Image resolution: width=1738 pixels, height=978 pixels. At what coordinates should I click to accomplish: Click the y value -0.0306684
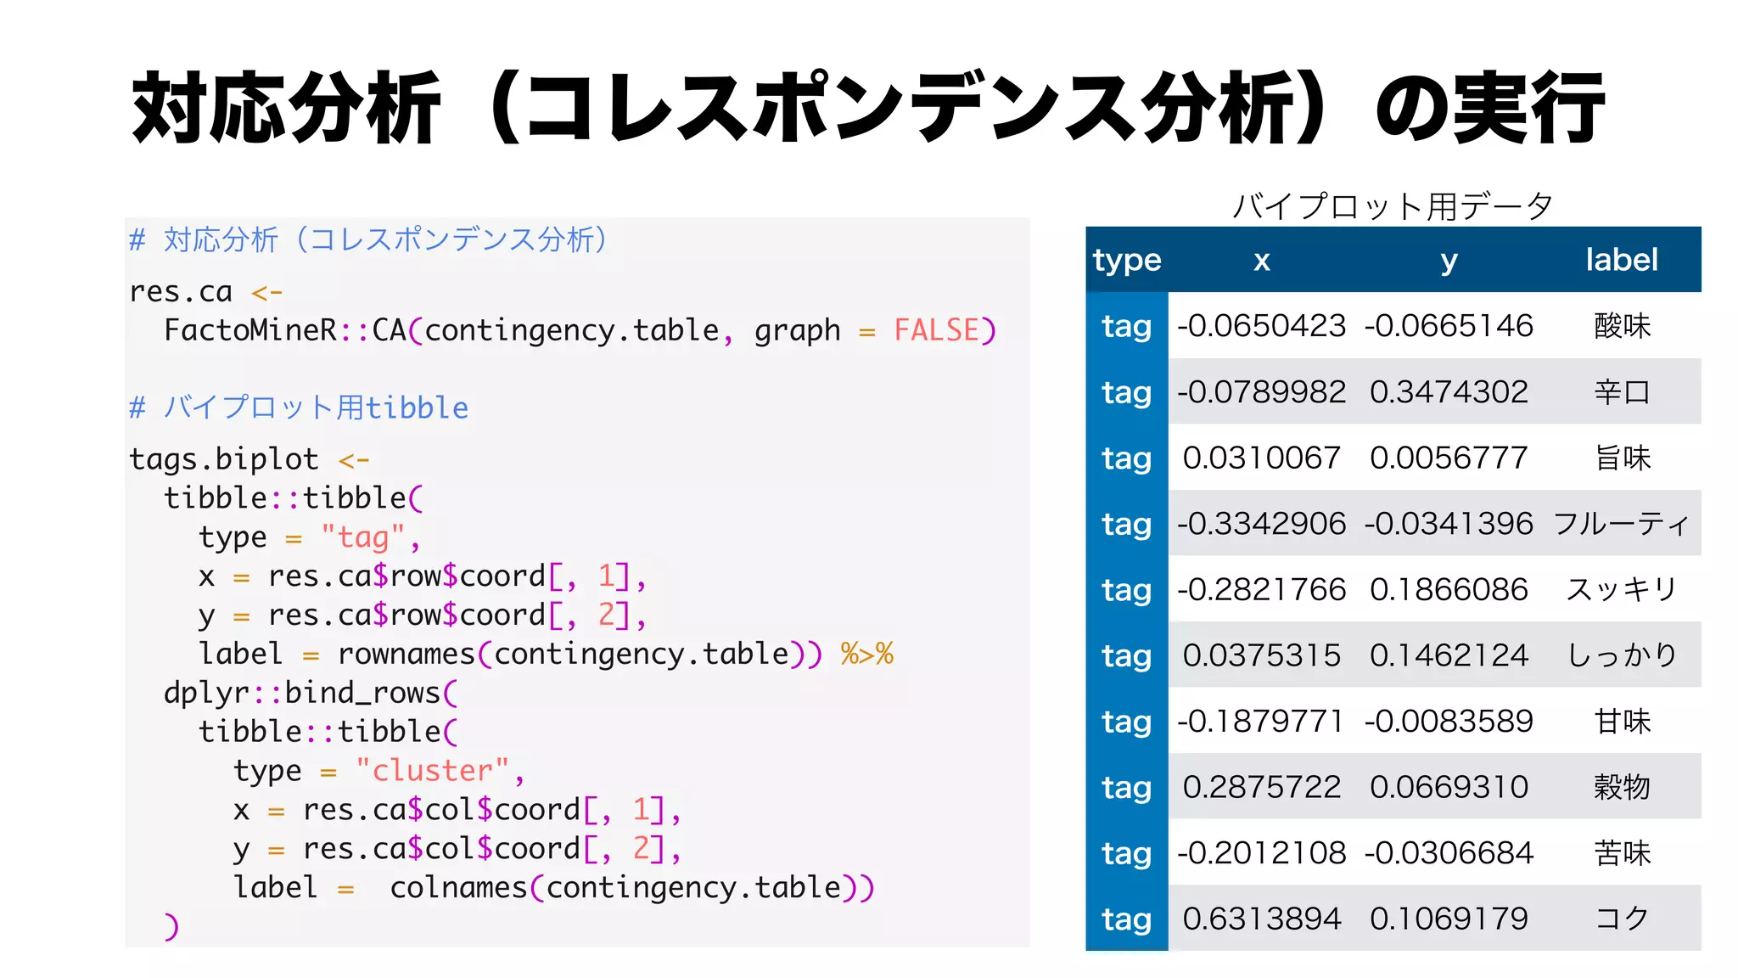tap(1449, 853)
